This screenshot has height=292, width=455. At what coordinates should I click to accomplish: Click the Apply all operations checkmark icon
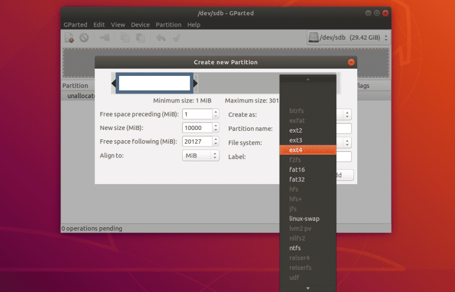[176, 37]
